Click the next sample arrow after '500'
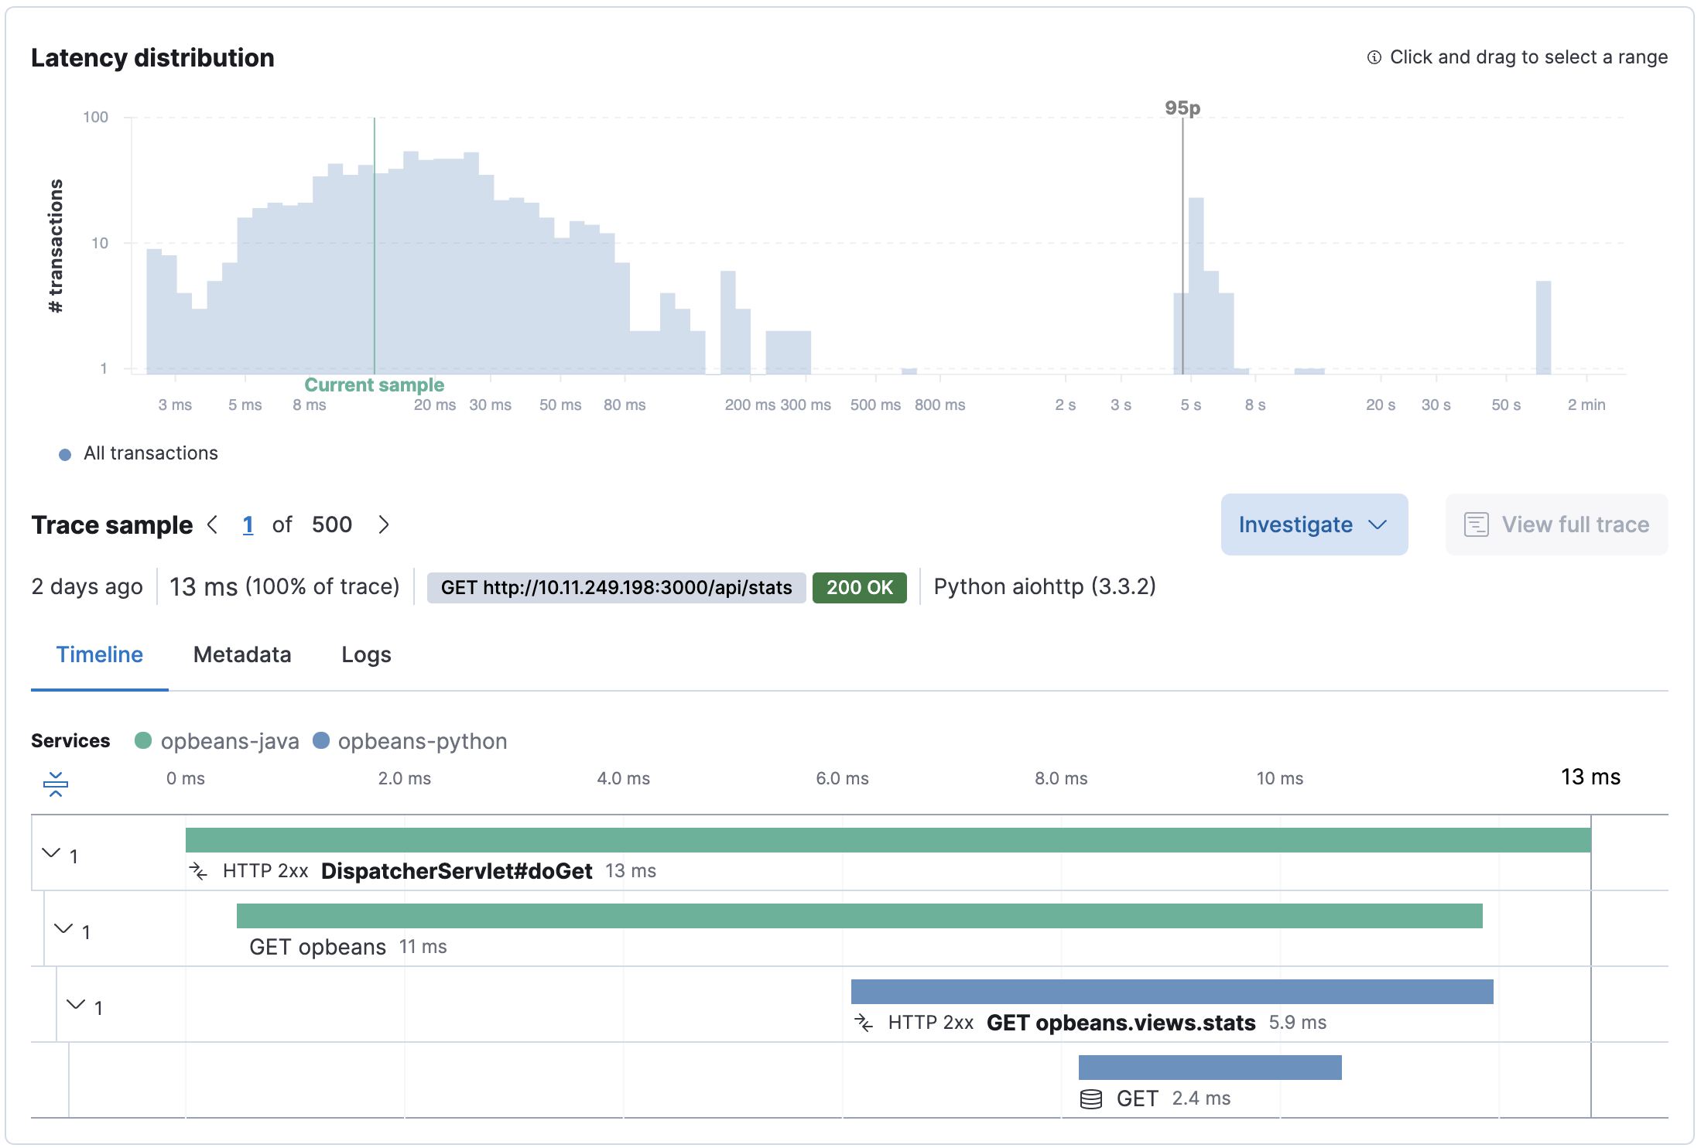 coord(384,524)
